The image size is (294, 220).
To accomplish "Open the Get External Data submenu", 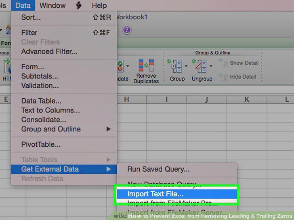I will (64, 169).
